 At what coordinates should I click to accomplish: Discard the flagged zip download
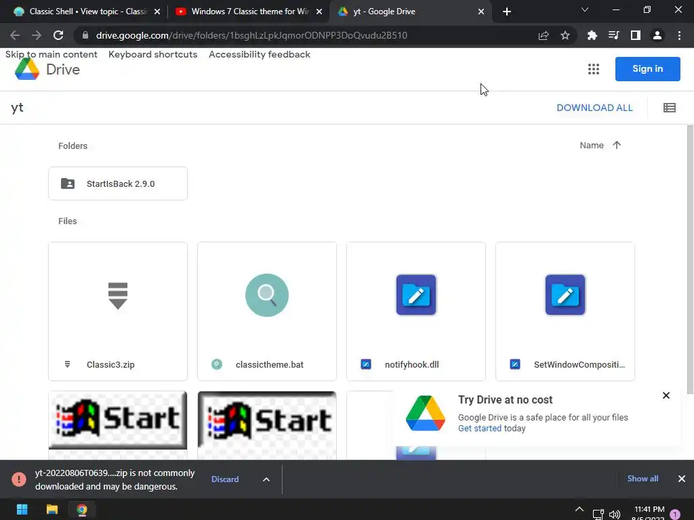(x=225, y=479)
